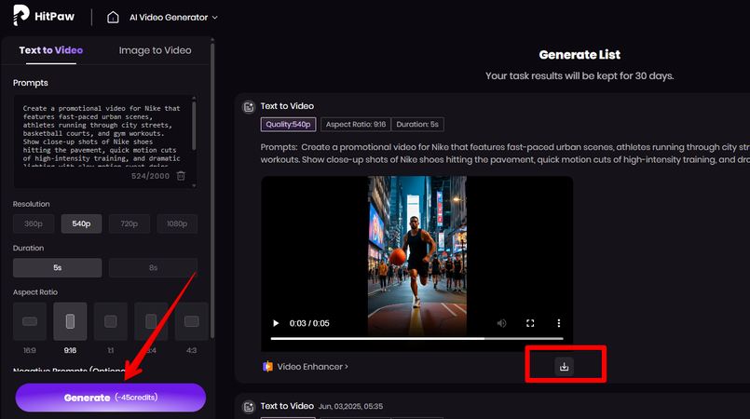Click the Generate List heading

[580, 55]
